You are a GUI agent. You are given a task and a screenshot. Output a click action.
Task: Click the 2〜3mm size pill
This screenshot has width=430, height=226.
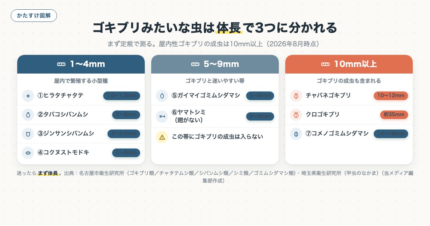(x=126, y=115)
